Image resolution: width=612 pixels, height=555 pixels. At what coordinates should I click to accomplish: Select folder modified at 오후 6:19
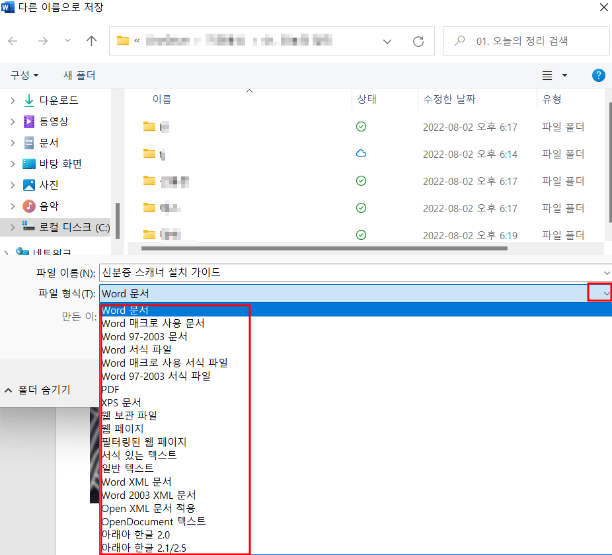click(x=365, y=235)
